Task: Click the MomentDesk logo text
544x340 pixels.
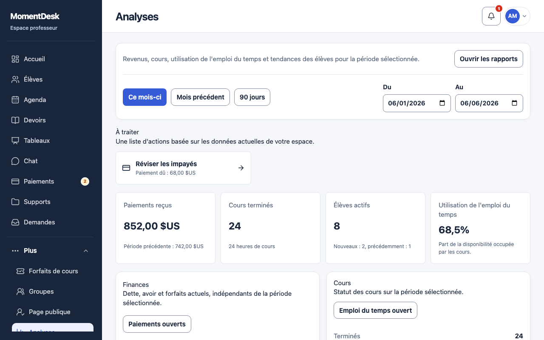Action: click(35, 17)
